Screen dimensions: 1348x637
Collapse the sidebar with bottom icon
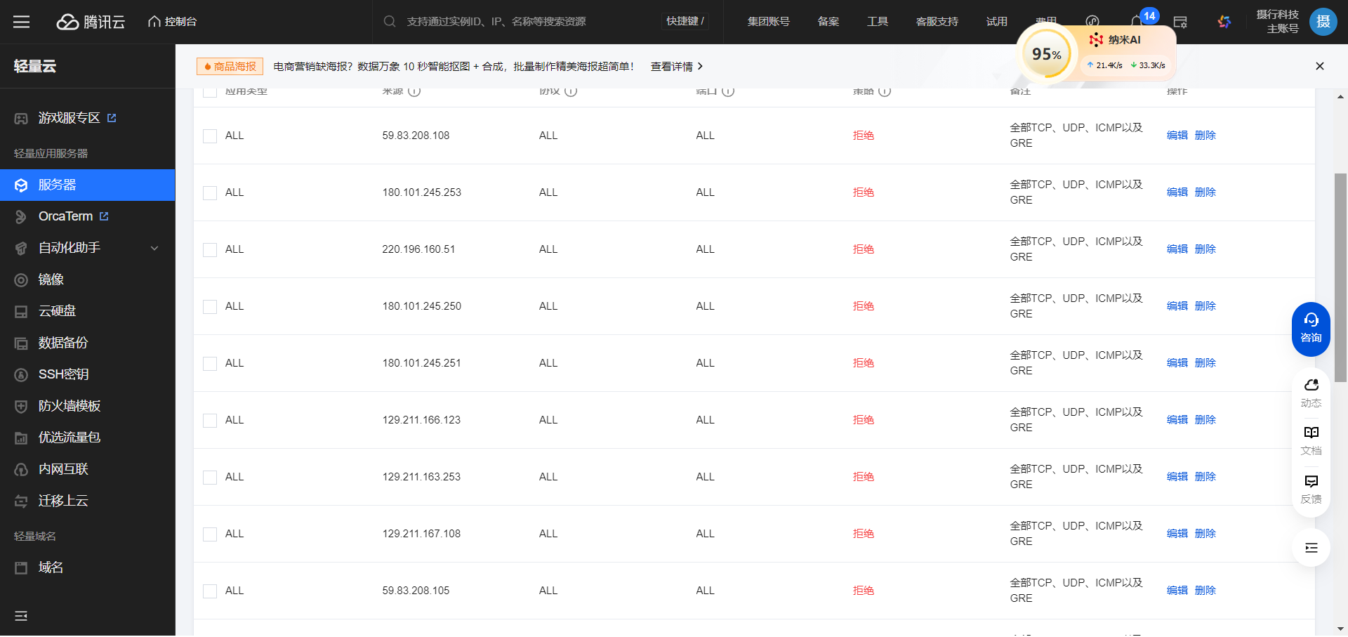click(21, 616)
